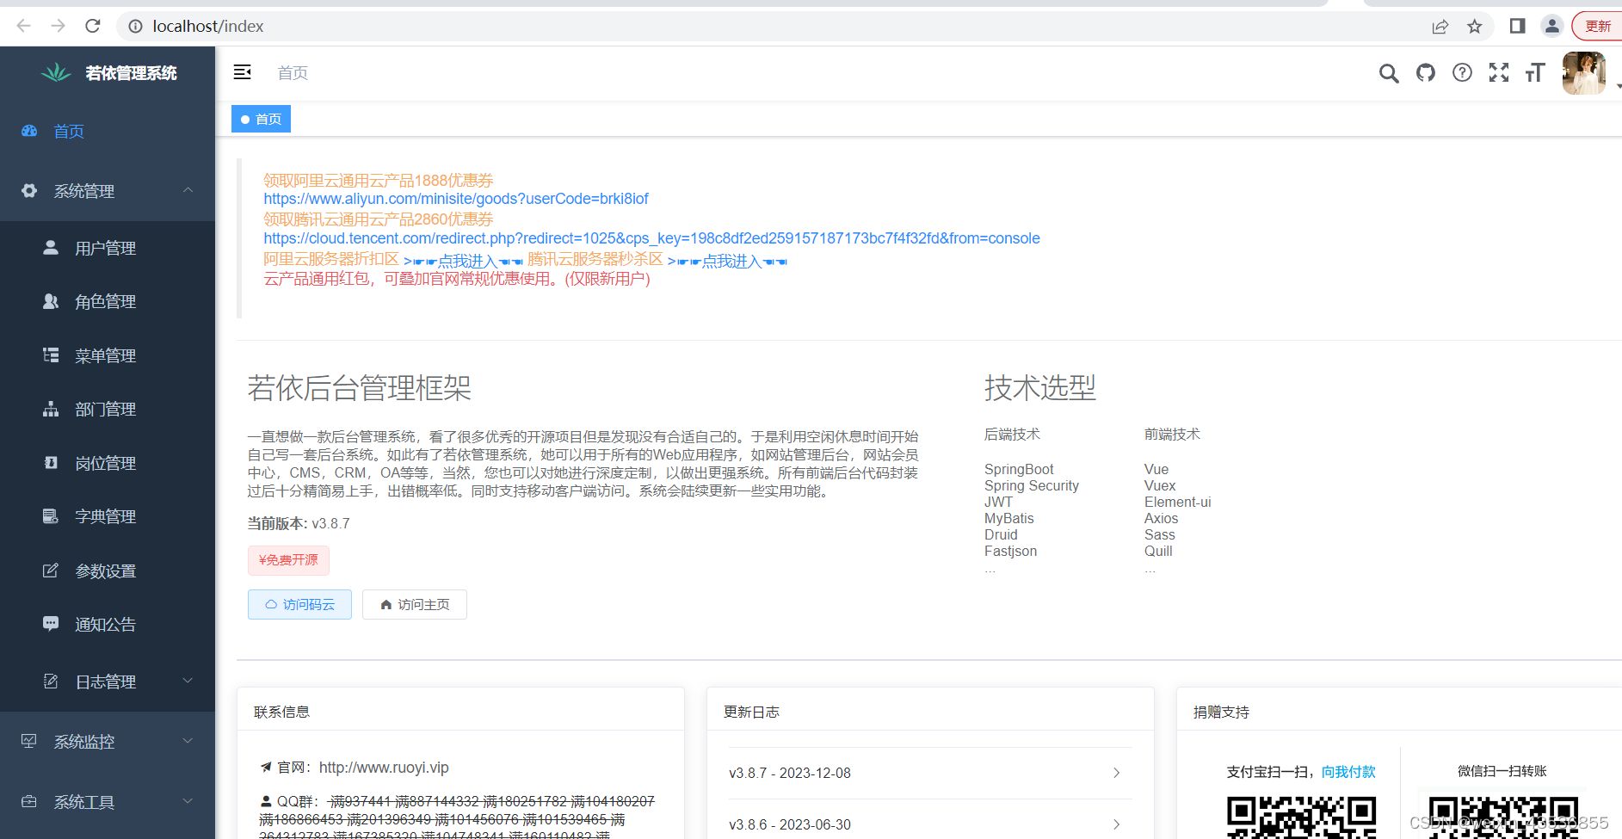
Task: Click the browser back arrow
Action: pos(23,26)
